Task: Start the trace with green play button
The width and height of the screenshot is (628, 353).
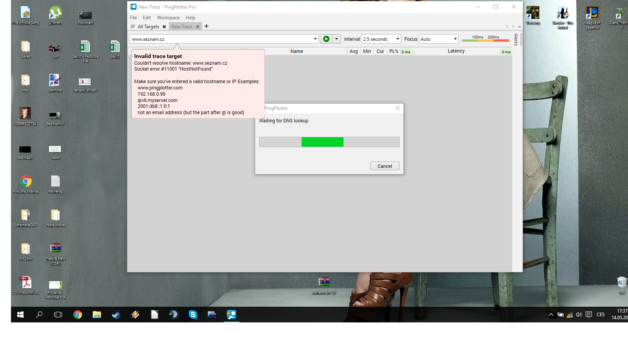Action: tap(326, 39)
